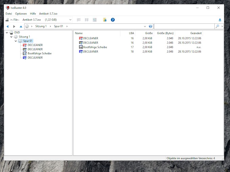
Task: Click the drive icon before File label
Action: [7, 20]
